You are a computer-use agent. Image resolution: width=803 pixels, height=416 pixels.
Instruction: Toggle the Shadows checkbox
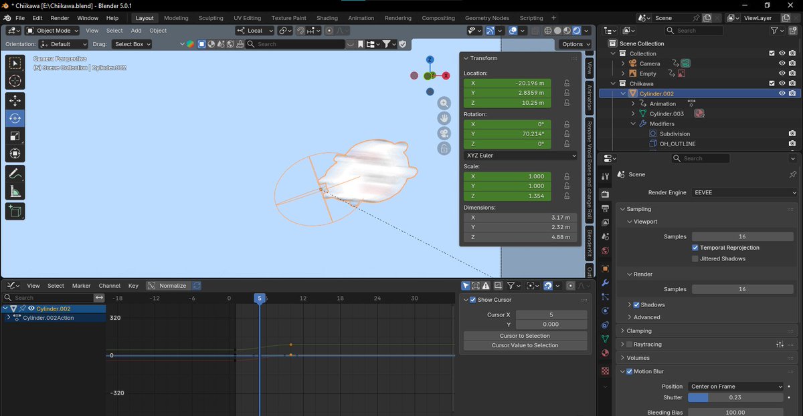[x=636, y=304]
